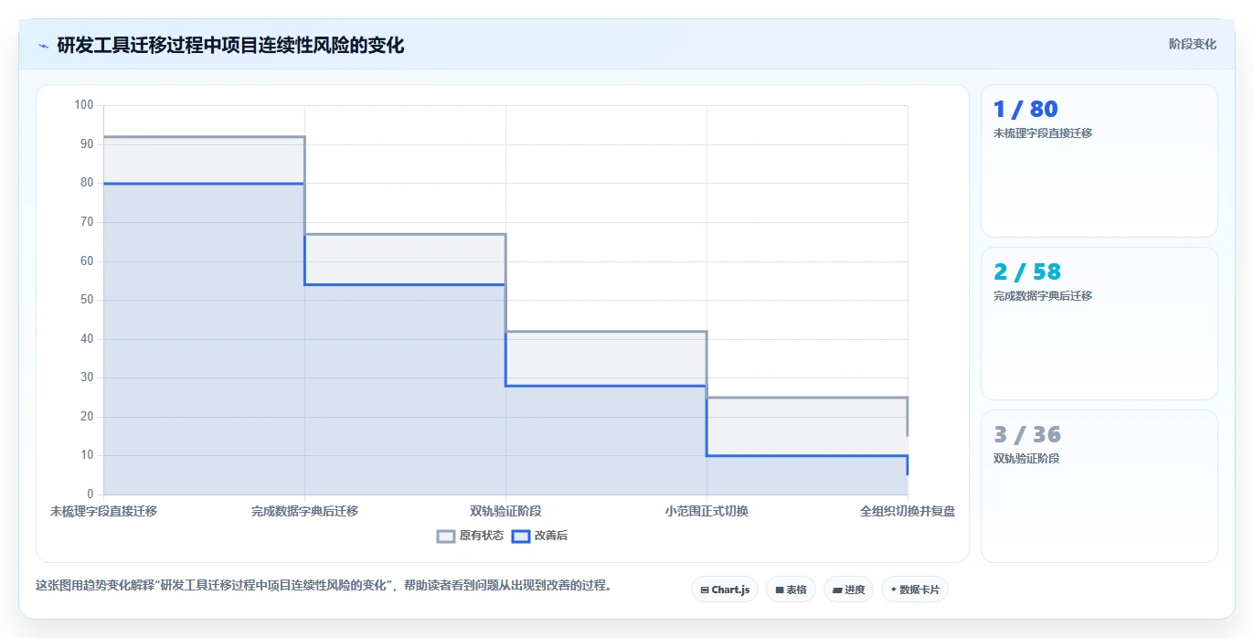Click the 改善后 legend label
1254x638 pixels.
pyautogui.click(x=551, y=536)
